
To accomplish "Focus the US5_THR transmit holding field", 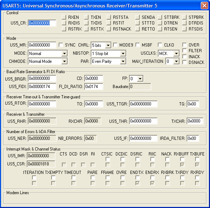I will 143,121.
